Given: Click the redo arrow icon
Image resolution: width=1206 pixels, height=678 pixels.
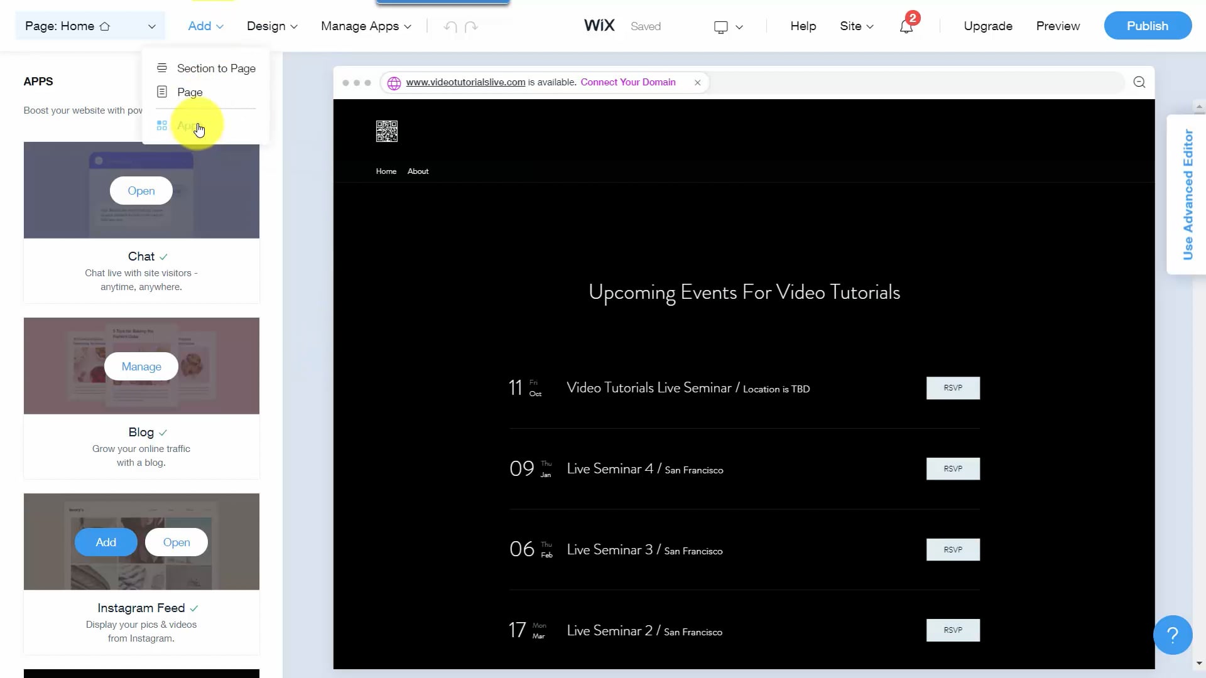Looking at the screenshot, I should (470, 26).
